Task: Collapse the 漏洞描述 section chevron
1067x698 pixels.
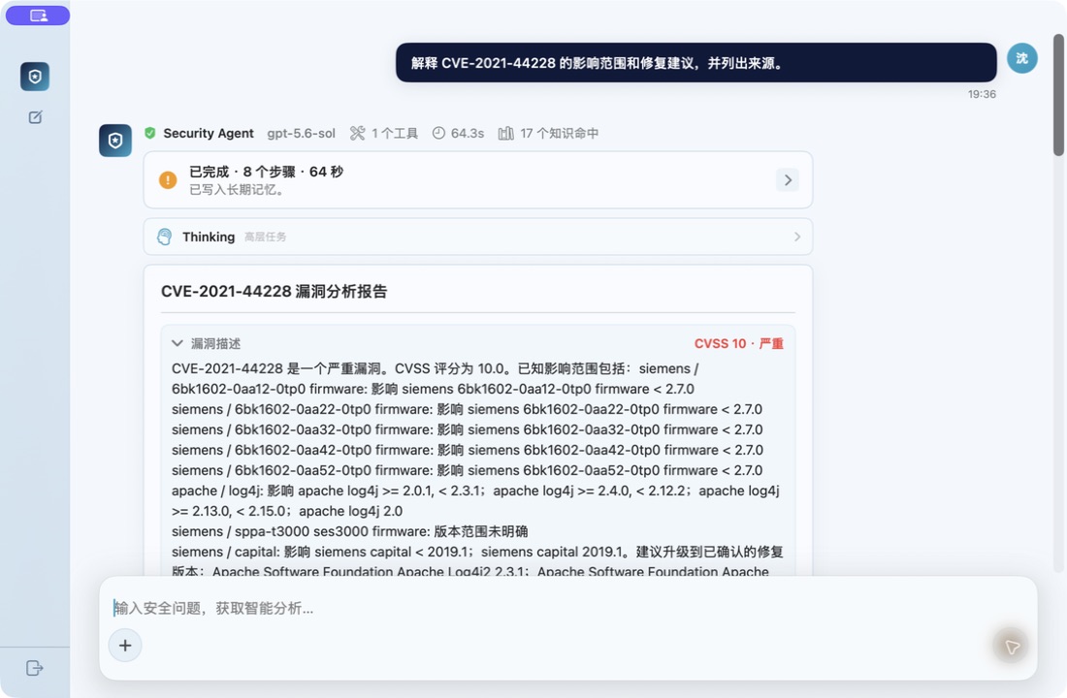Action: click(178, 343)
